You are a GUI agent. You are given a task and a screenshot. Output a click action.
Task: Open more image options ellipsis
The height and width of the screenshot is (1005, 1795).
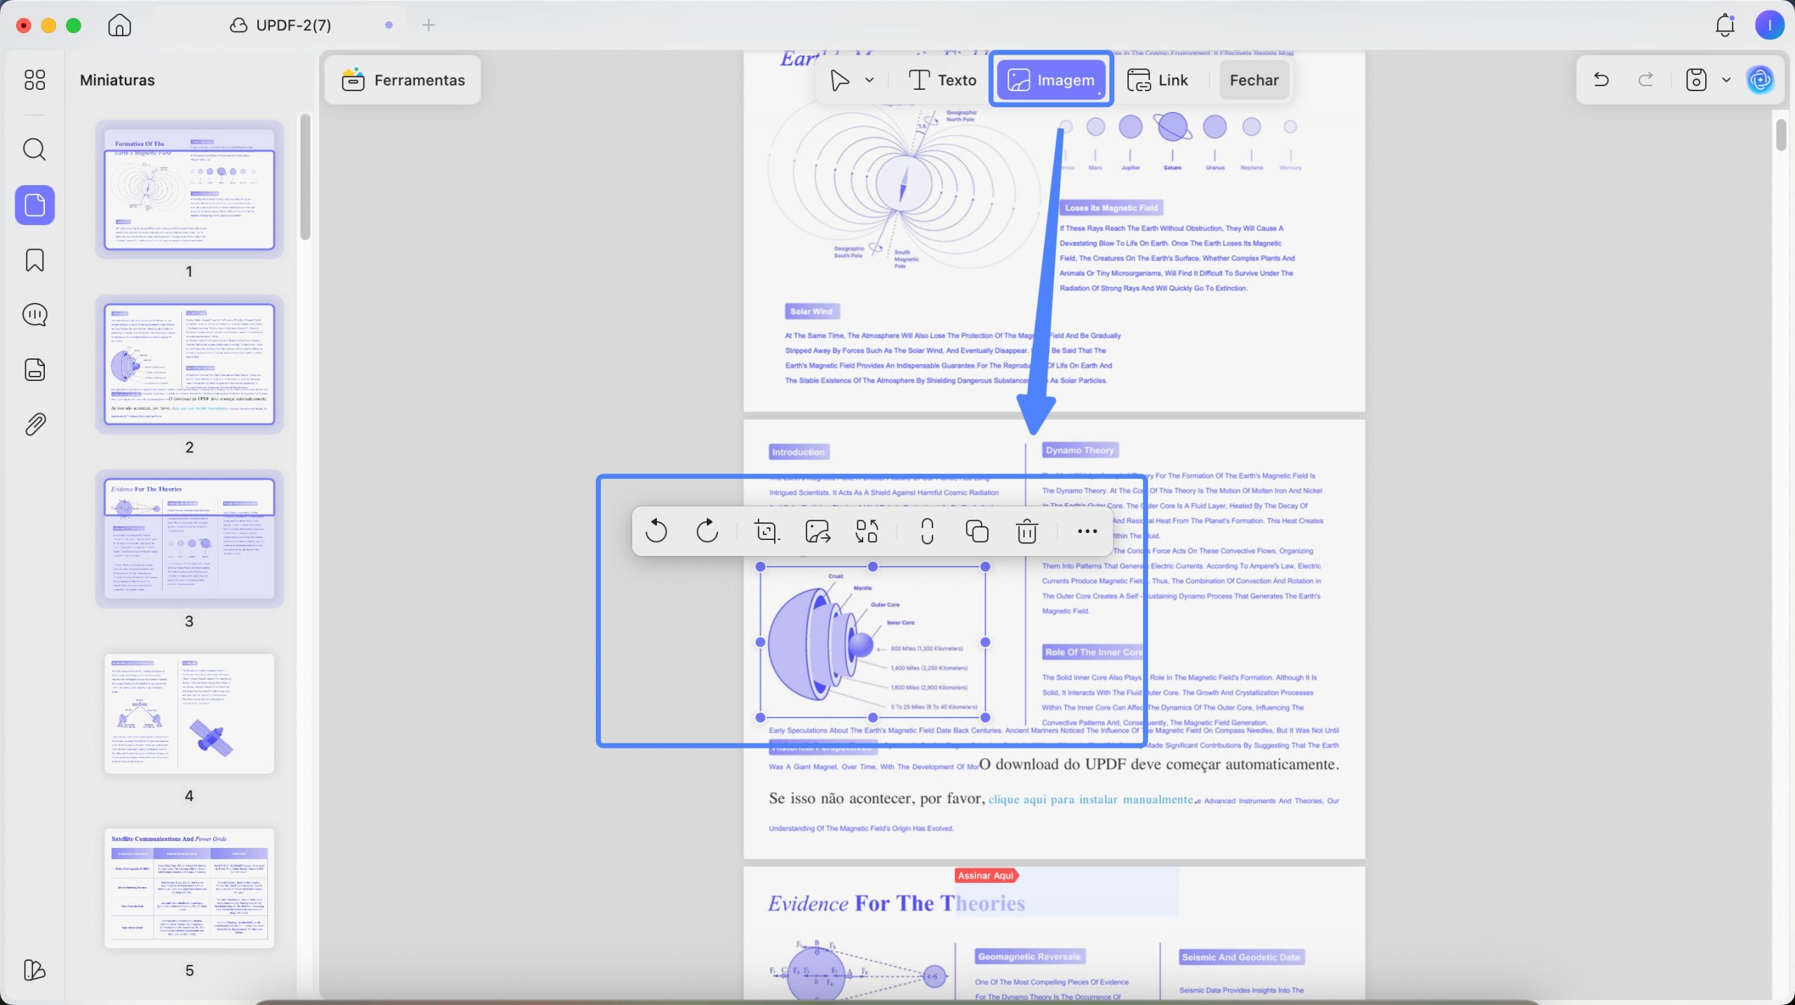click(x=1087, y=531)
